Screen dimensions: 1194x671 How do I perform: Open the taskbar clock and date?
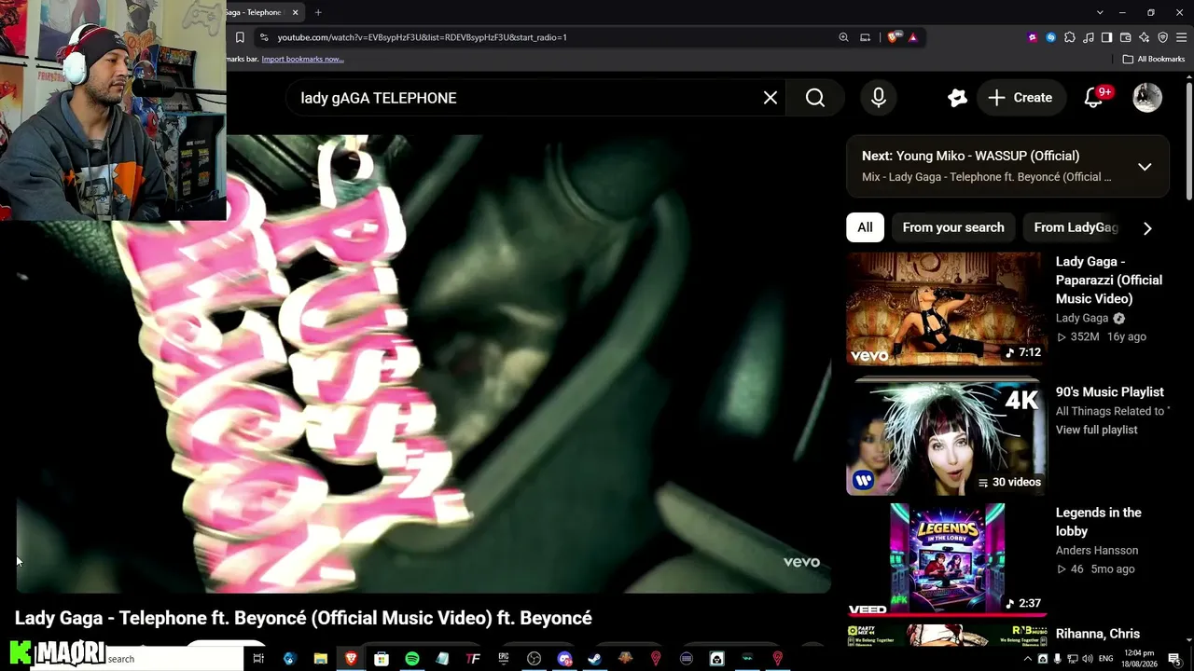1140,659
